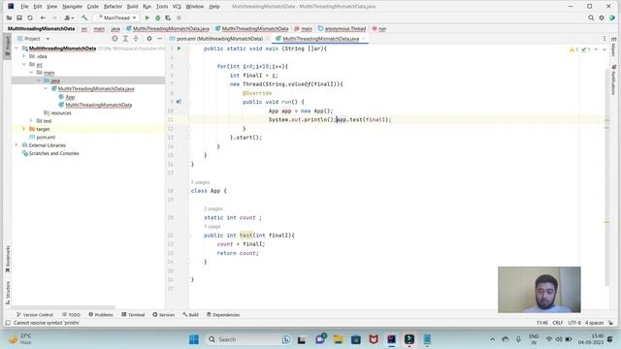Open the Problems tool window

coord(101,314)
